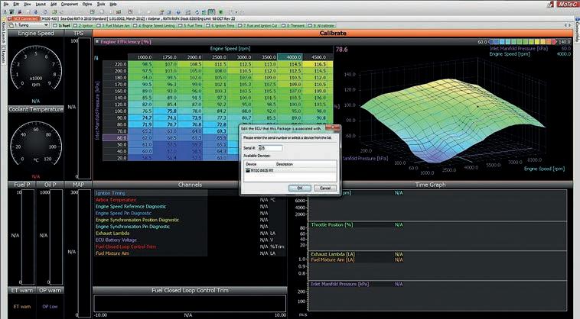Click the Device column header in dialog
Image resolution: width=580 pixels, height=319 pixels.
point(259,164)
